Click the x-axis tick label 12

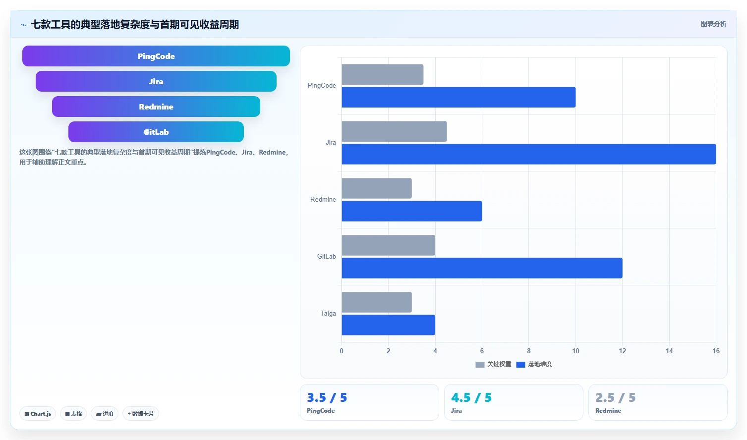tap(623, 351)
